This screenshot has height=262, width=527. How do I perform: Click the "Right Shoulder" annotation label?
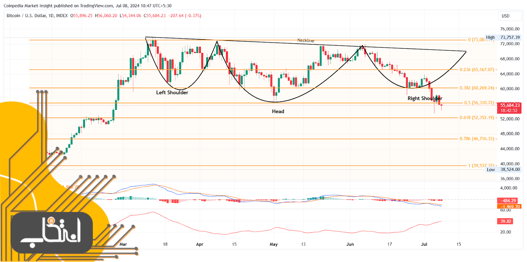pos(425,98)
